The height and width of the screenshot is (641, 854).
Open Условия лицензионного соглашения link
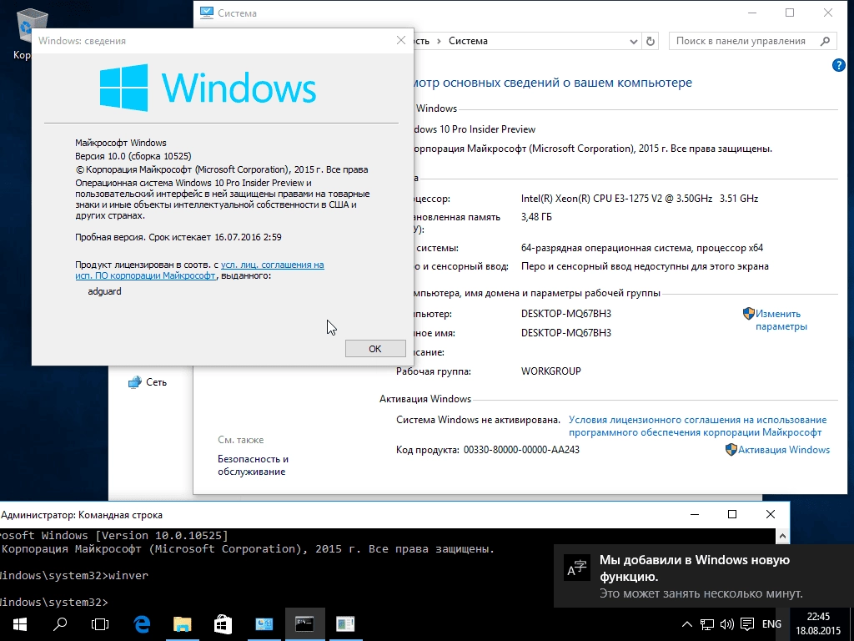[698, 426]
